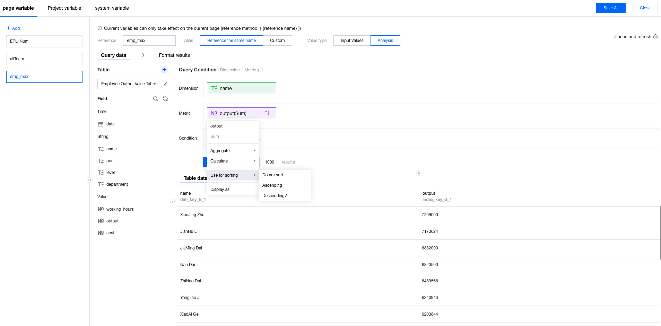
Task: Click the Reference name input field
Action: point(149,41)
